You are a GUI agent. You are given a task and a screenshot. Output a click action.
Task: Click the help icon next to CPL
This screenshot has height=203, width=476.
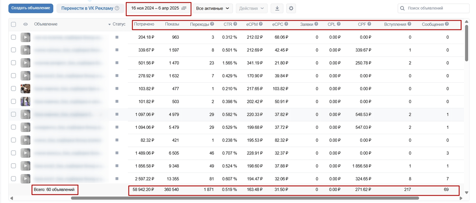pyautogui.click(x=339, y=24)
